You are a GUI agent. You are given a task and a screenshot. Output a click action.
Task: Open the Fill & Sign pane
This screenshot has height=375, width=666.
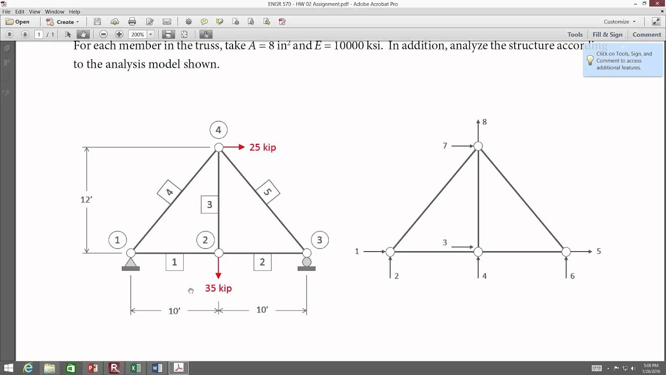pos(607,34)
